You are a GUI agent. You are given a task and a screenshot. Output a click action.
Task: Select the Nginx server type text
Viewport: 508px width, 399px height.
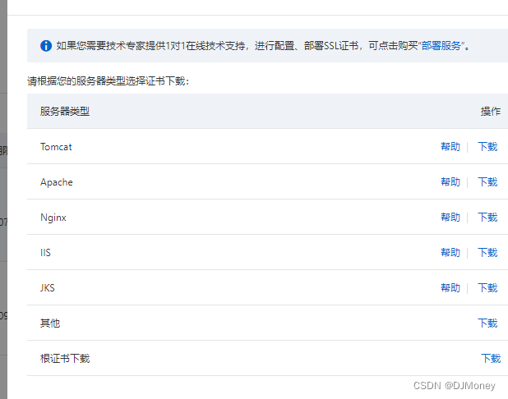(x=53, y=218)
